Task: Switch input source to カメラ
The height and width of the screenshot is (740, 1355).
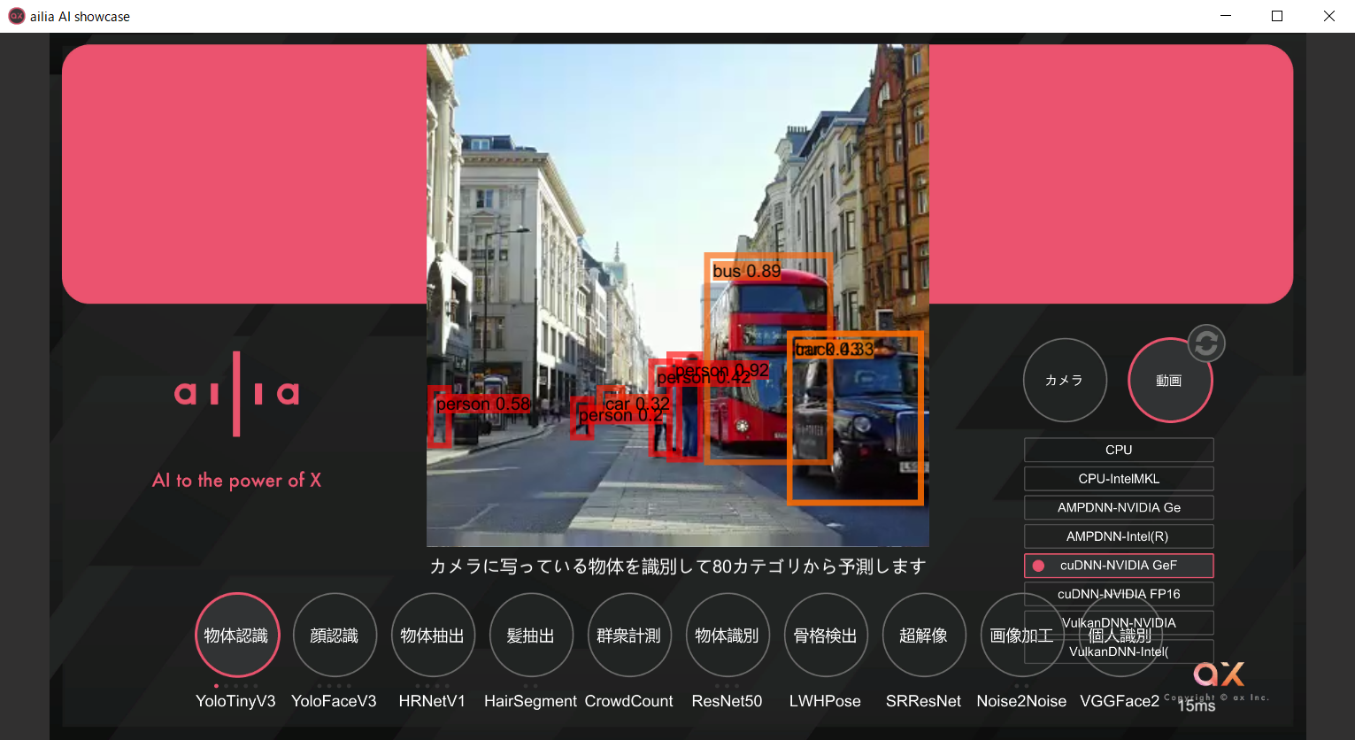Action: [x=1065, y=381]
